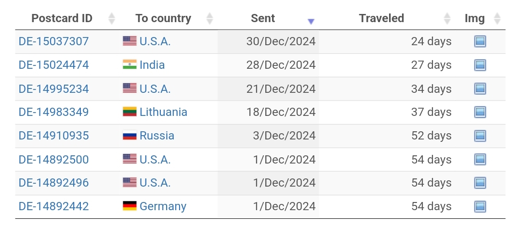Click image icon for postcard DE-14910935
Screen dimensions: 520x227
pyautogui.click(x=480, y=136)
